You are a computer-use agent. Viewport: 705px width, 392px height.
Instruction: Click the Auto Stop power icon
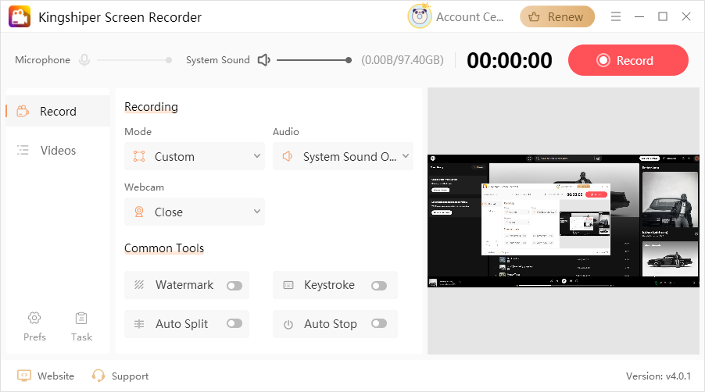[x=288, y=324]
